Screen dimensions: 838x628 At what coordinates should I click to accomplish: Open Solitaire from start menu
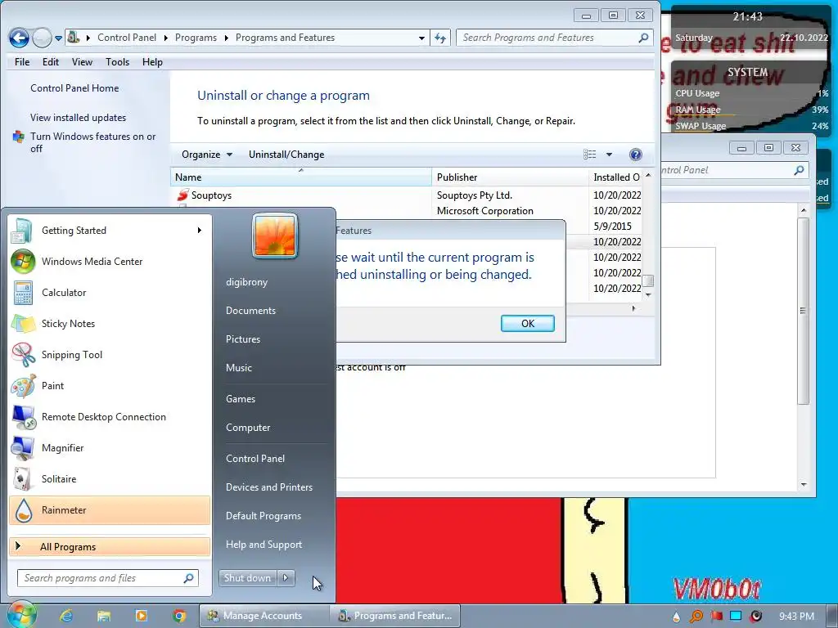(x=109, y=478)
